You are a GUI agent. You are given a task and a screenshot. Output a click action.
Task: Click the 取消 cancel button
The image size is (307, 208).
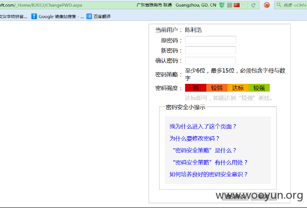[264, 196]
